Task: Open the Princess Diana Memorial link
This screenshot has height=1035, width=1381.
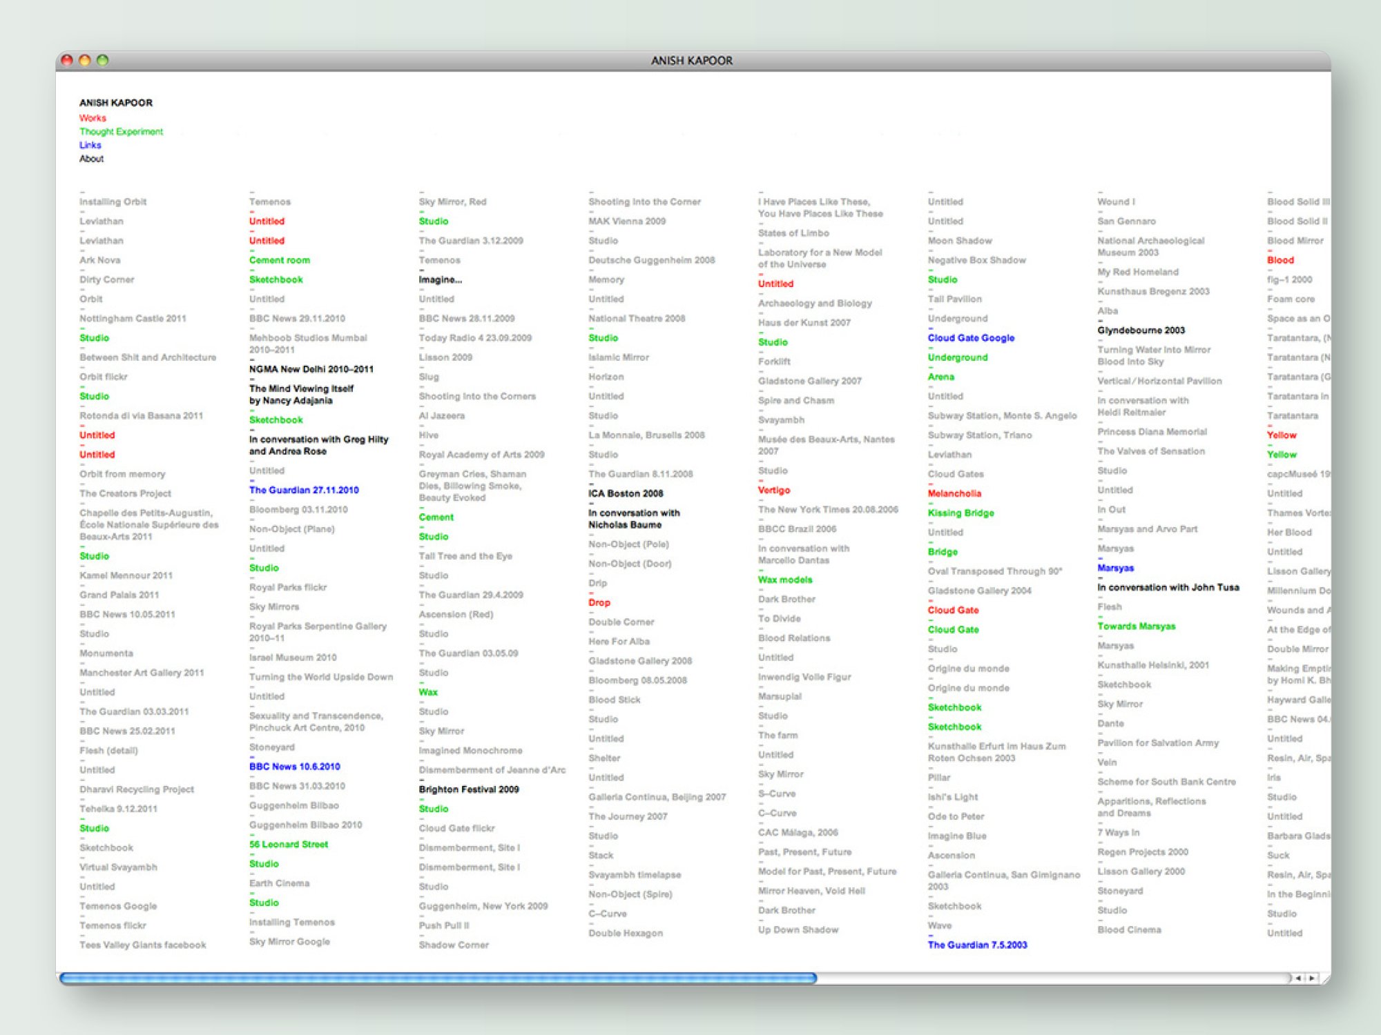Action: 1152,432
